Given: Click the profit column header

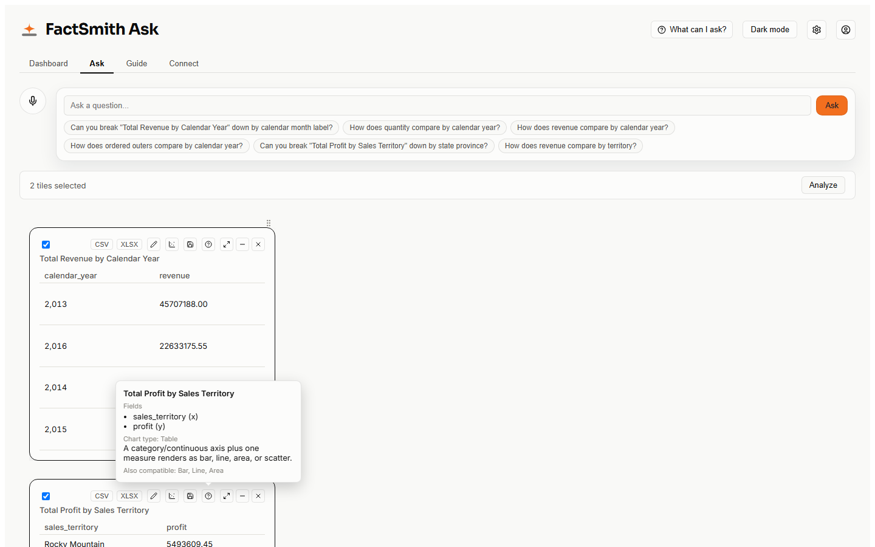Looking at the screenshot, I should click(x=177, y=527).
